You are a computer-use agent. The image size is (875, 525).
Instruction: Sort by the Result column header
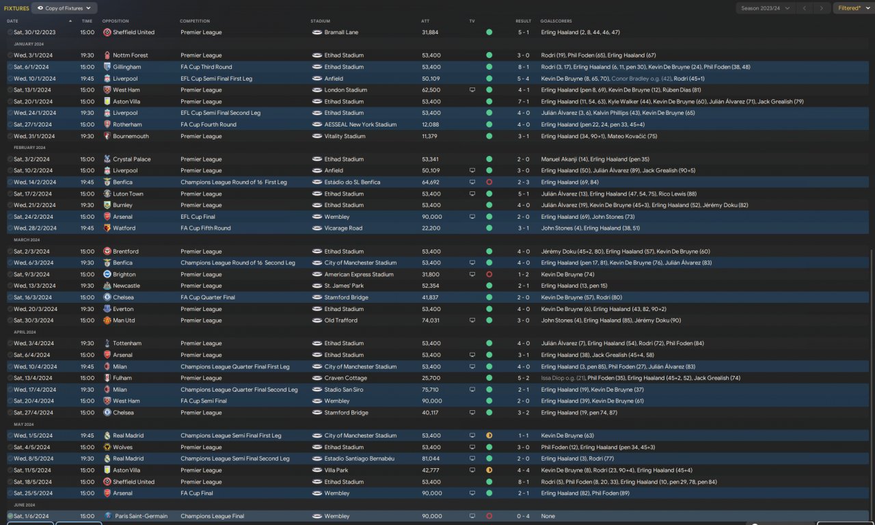pos(523,21)
